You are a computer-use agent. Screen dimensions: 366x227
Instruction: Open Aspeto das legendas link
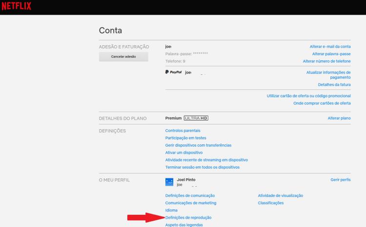point(184,225)
